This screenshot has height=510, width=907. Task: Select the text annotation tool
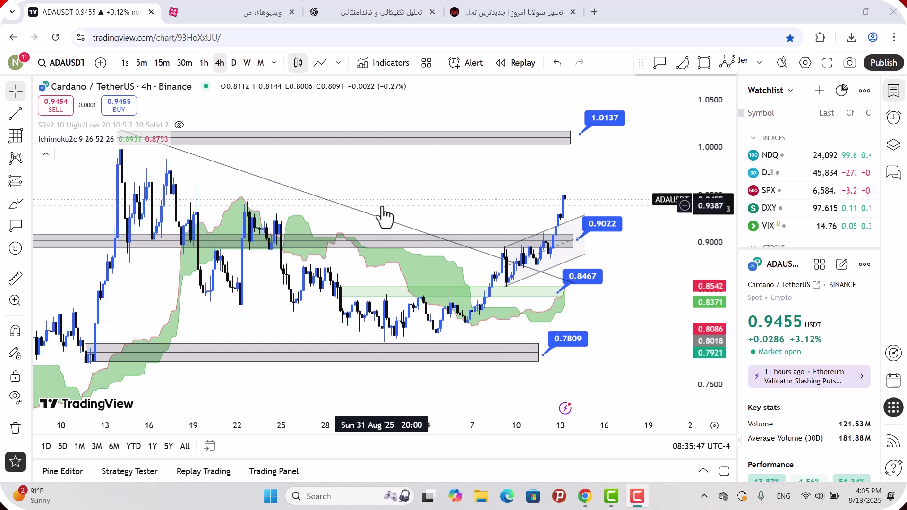tap(16, 226)
